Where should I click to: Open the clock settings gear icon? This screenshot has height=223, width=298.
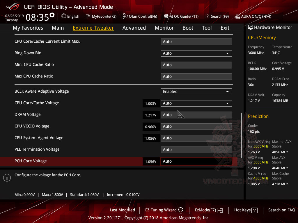(x=52, y=15)
